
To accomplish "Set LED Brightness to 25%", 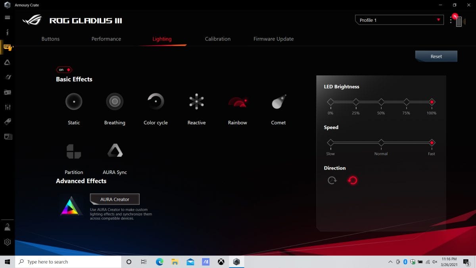I will click(x=356, y=102).
